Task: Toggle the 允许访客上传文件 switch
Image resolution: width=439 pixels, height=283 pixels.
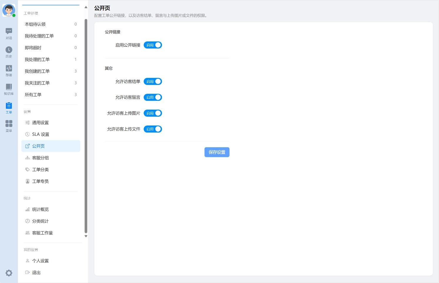Action: [x=153, y=129]
